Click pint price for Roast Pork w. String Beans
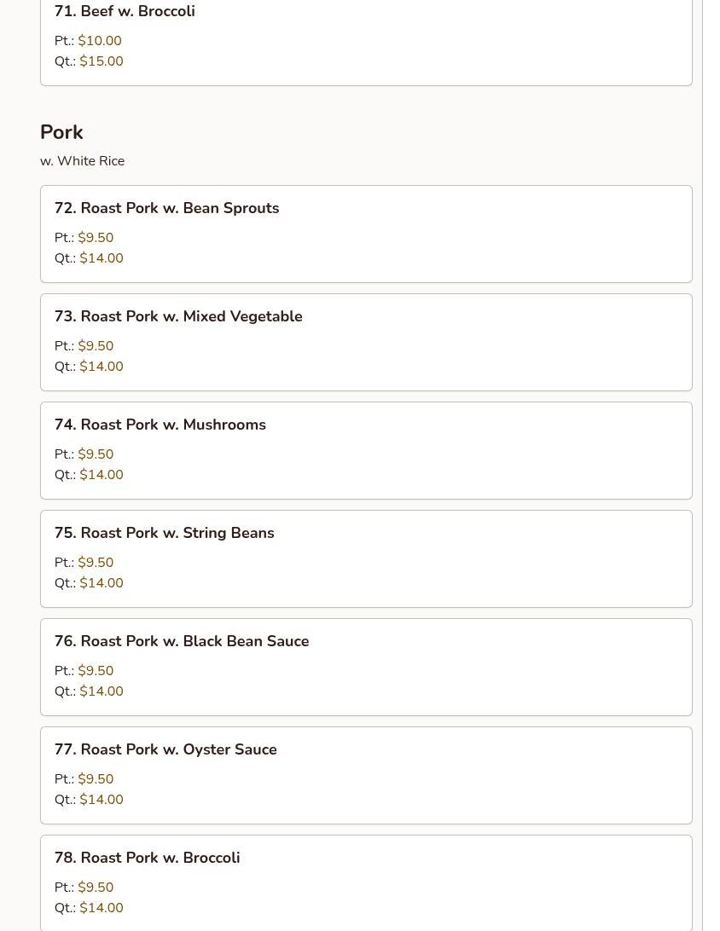 [96, 563]
